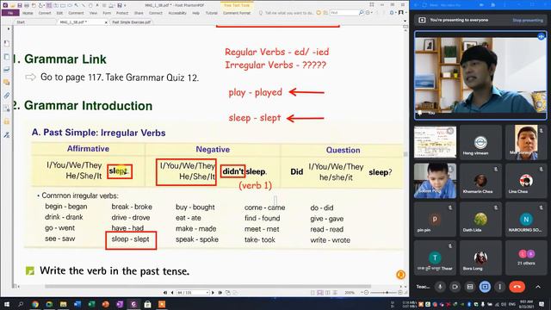The image size is (551, 310).
Task: Open the signature pen panel in sidebar
Action: [x=6, y=135]
